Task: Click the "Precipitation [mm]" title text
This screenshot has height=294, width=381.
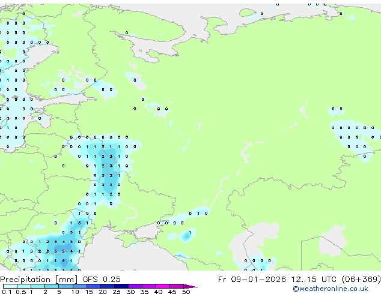Action: coord(39,280)
